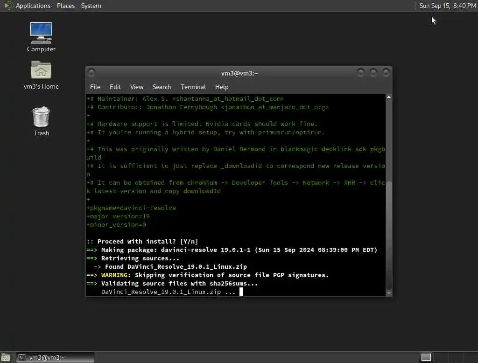Click 'Validating source files with sha256sums...' line
The width and height of the screenshot is (478, 363).
172,284
